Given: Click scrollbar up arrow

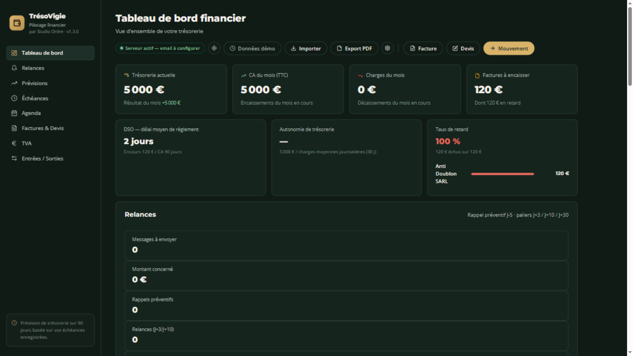Looking at the screenshot, I should tap(630, 3).
